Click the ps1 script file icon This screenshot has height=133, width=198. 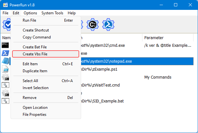tap(5, 69)
